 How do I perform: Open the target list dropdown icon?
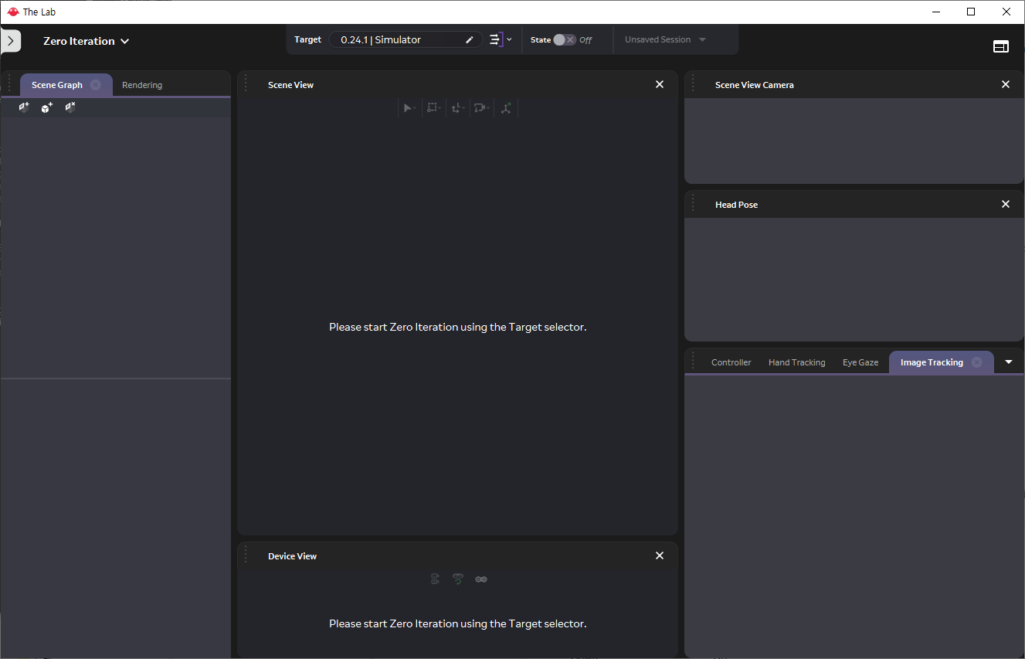point(500,39)
